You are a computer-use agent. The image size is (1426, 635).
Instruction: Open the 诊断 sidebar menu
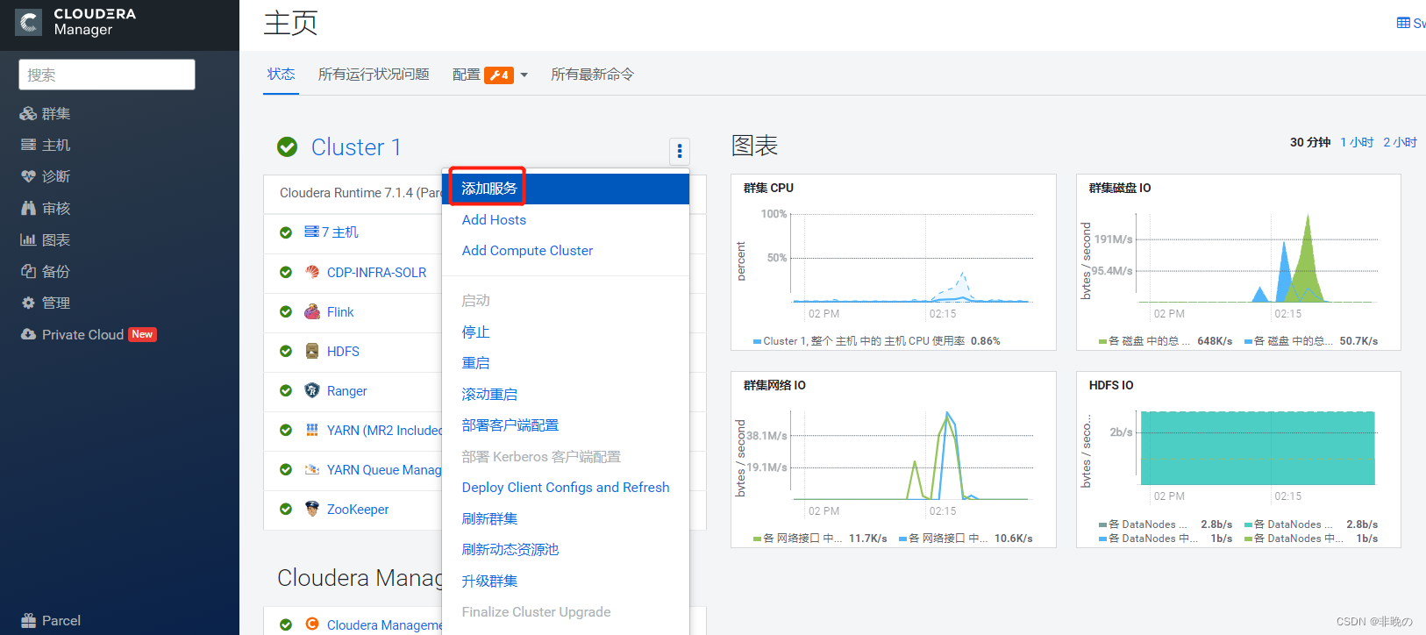pyautogui.click(x=46, y=176)
